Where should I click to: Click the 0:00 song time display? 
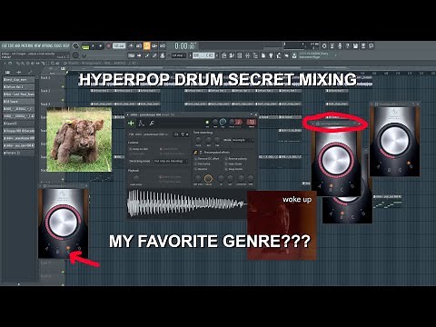tap(184, 46)
